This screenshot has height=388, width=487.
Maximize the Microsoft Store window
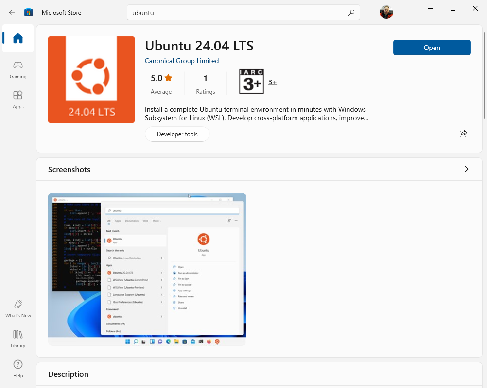[453, 8]
